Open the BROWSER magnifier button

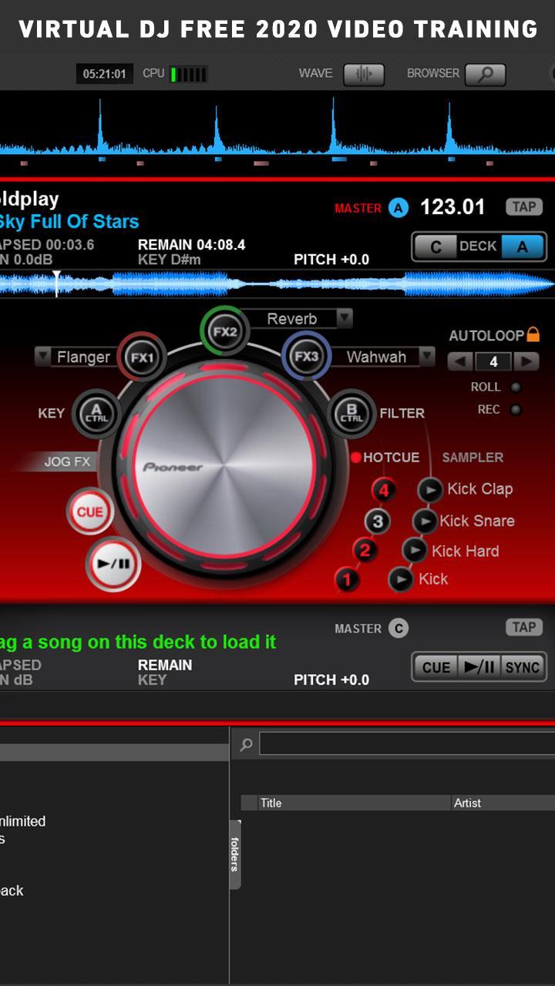tap(486, 75)
